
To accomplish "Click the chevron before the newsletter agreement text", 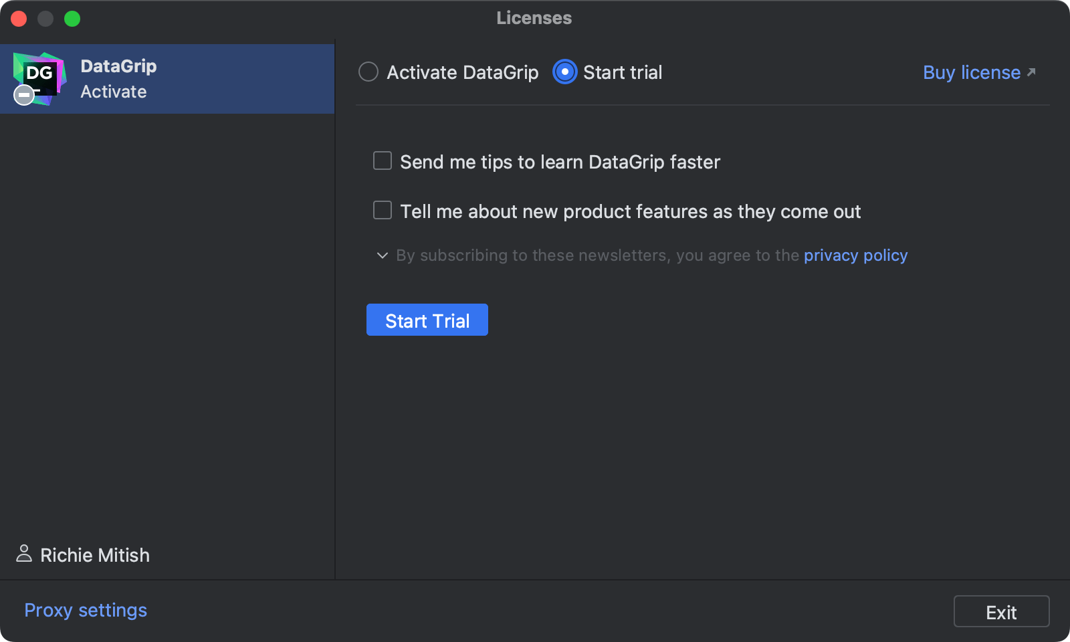I will tap(381, 255).
